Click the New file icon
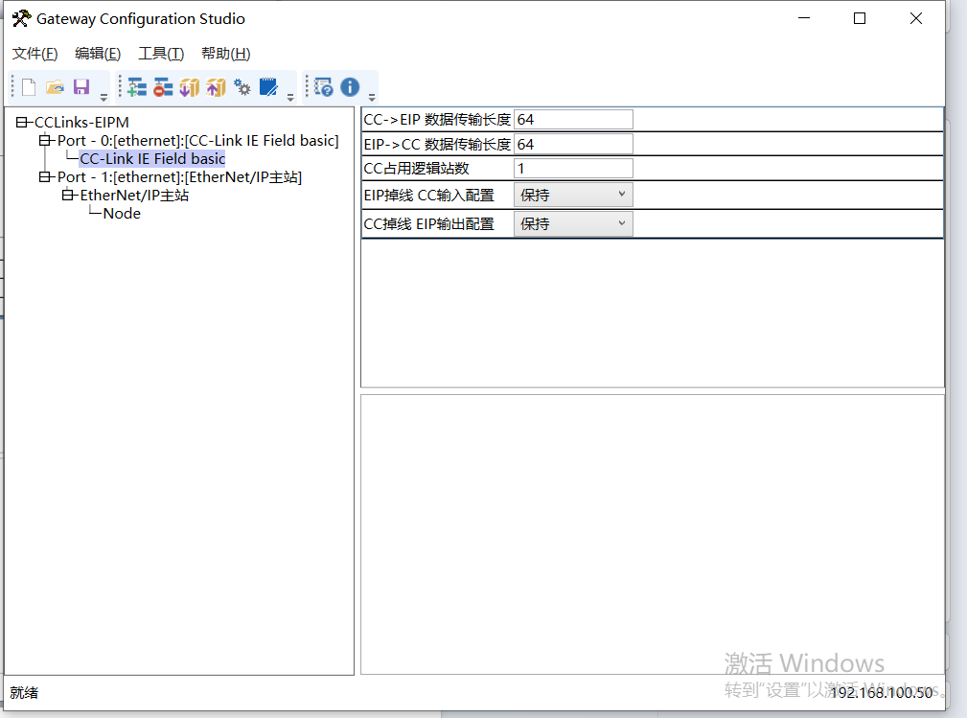The height and width of the screenshot is (718, 967). tap(29, 87)
